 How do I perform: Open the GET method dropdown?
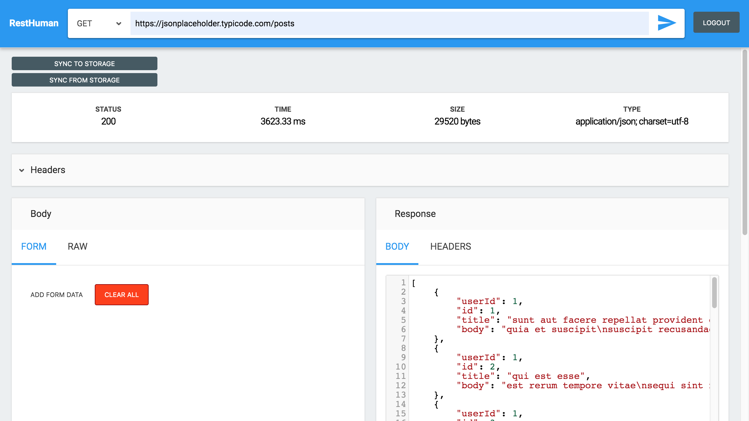pyautogui.click(x=99, y=23)
